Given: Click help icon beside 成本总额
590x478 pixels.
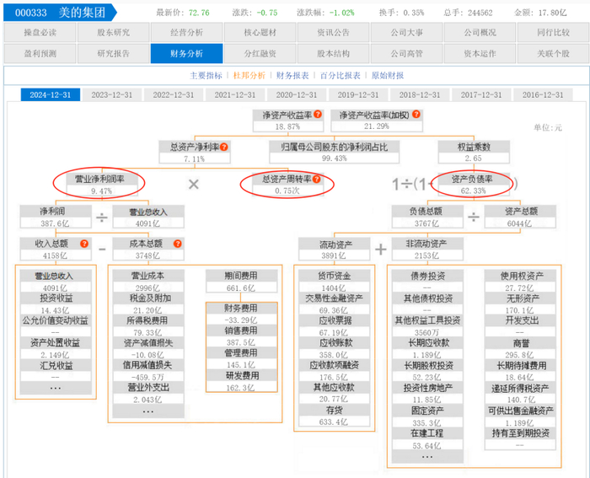Looking at the screenshot, I should point(178,244).
